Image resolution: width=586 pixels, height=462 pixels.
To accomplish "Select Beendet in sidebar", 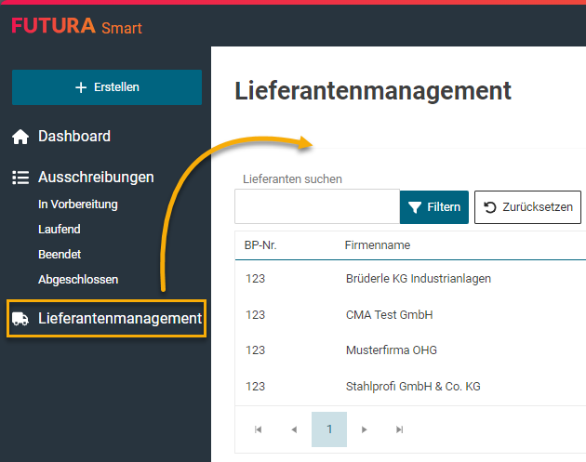I will (60, 254).
